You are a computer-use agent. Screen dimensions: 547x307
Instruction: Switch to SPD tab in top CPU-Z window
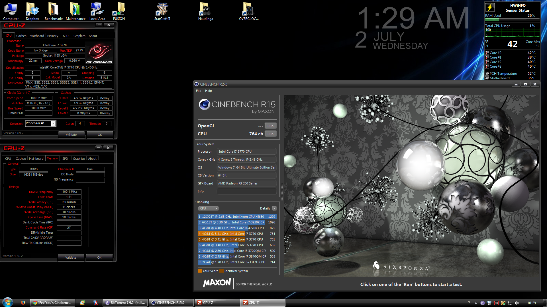(x=66, y=36)
